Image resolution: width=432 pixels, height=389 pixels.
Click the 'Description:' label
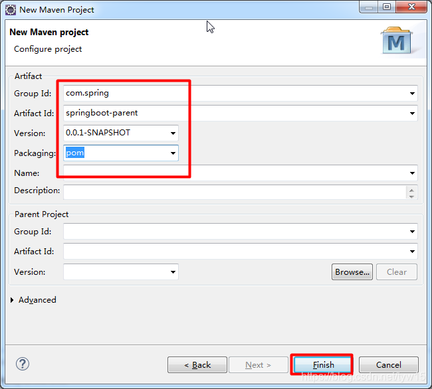(x=37, y=191)
